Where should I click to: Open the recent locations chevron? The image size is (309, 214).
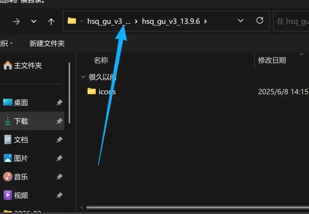34,21
